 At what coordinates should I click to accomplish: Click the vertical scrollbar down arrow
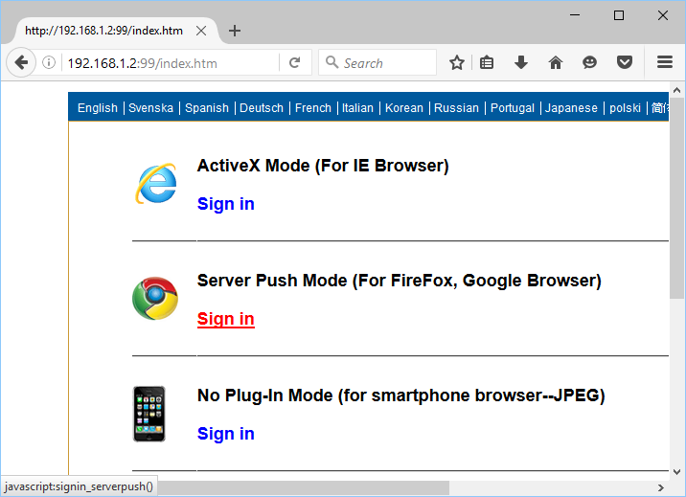676,469
